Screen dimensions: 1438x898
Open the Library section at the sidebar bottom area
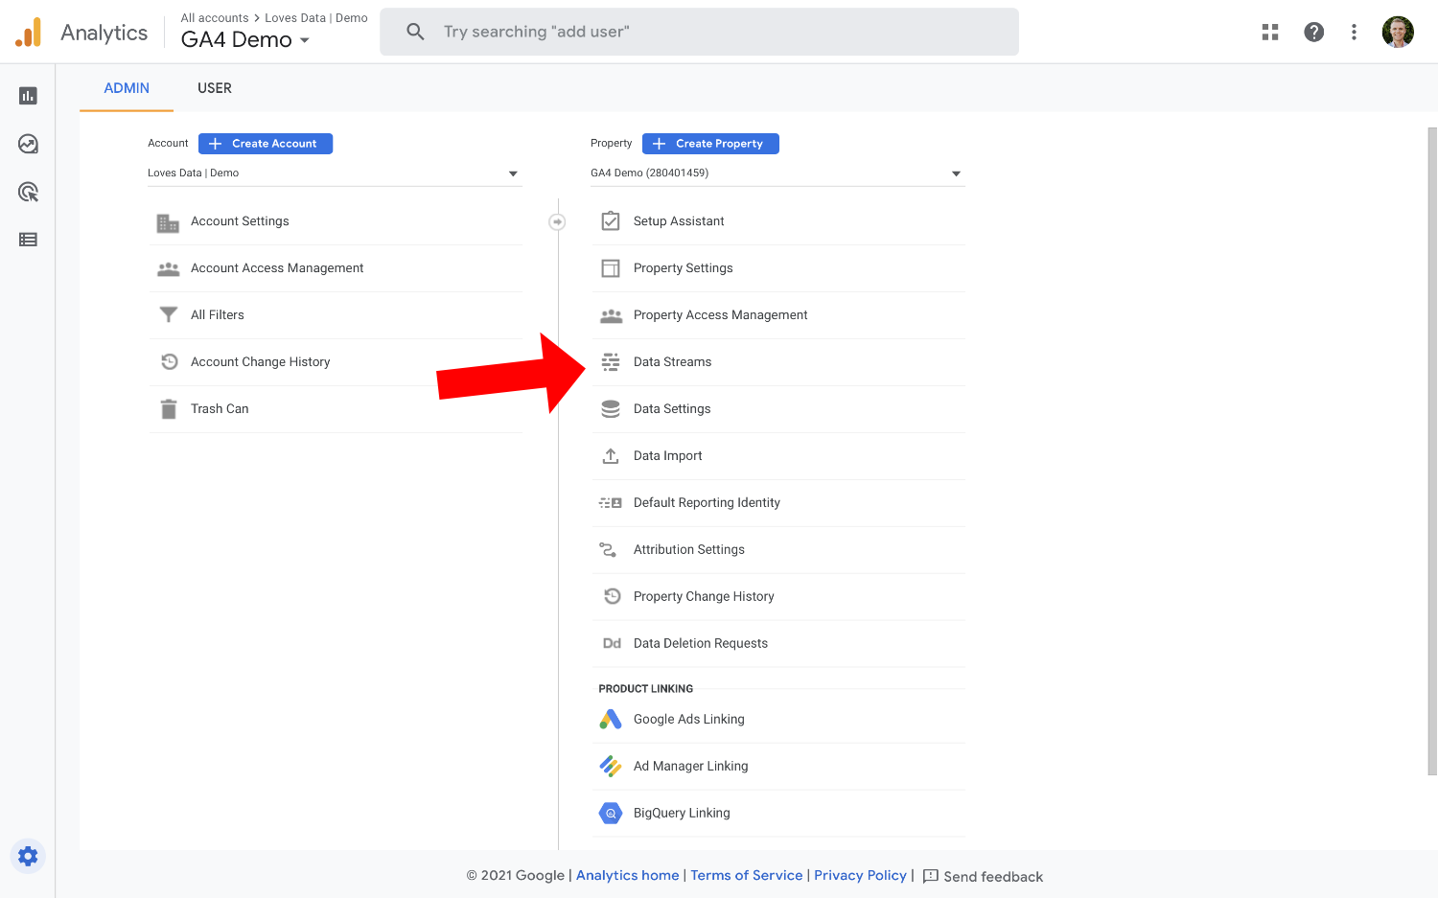coord(27,240)
